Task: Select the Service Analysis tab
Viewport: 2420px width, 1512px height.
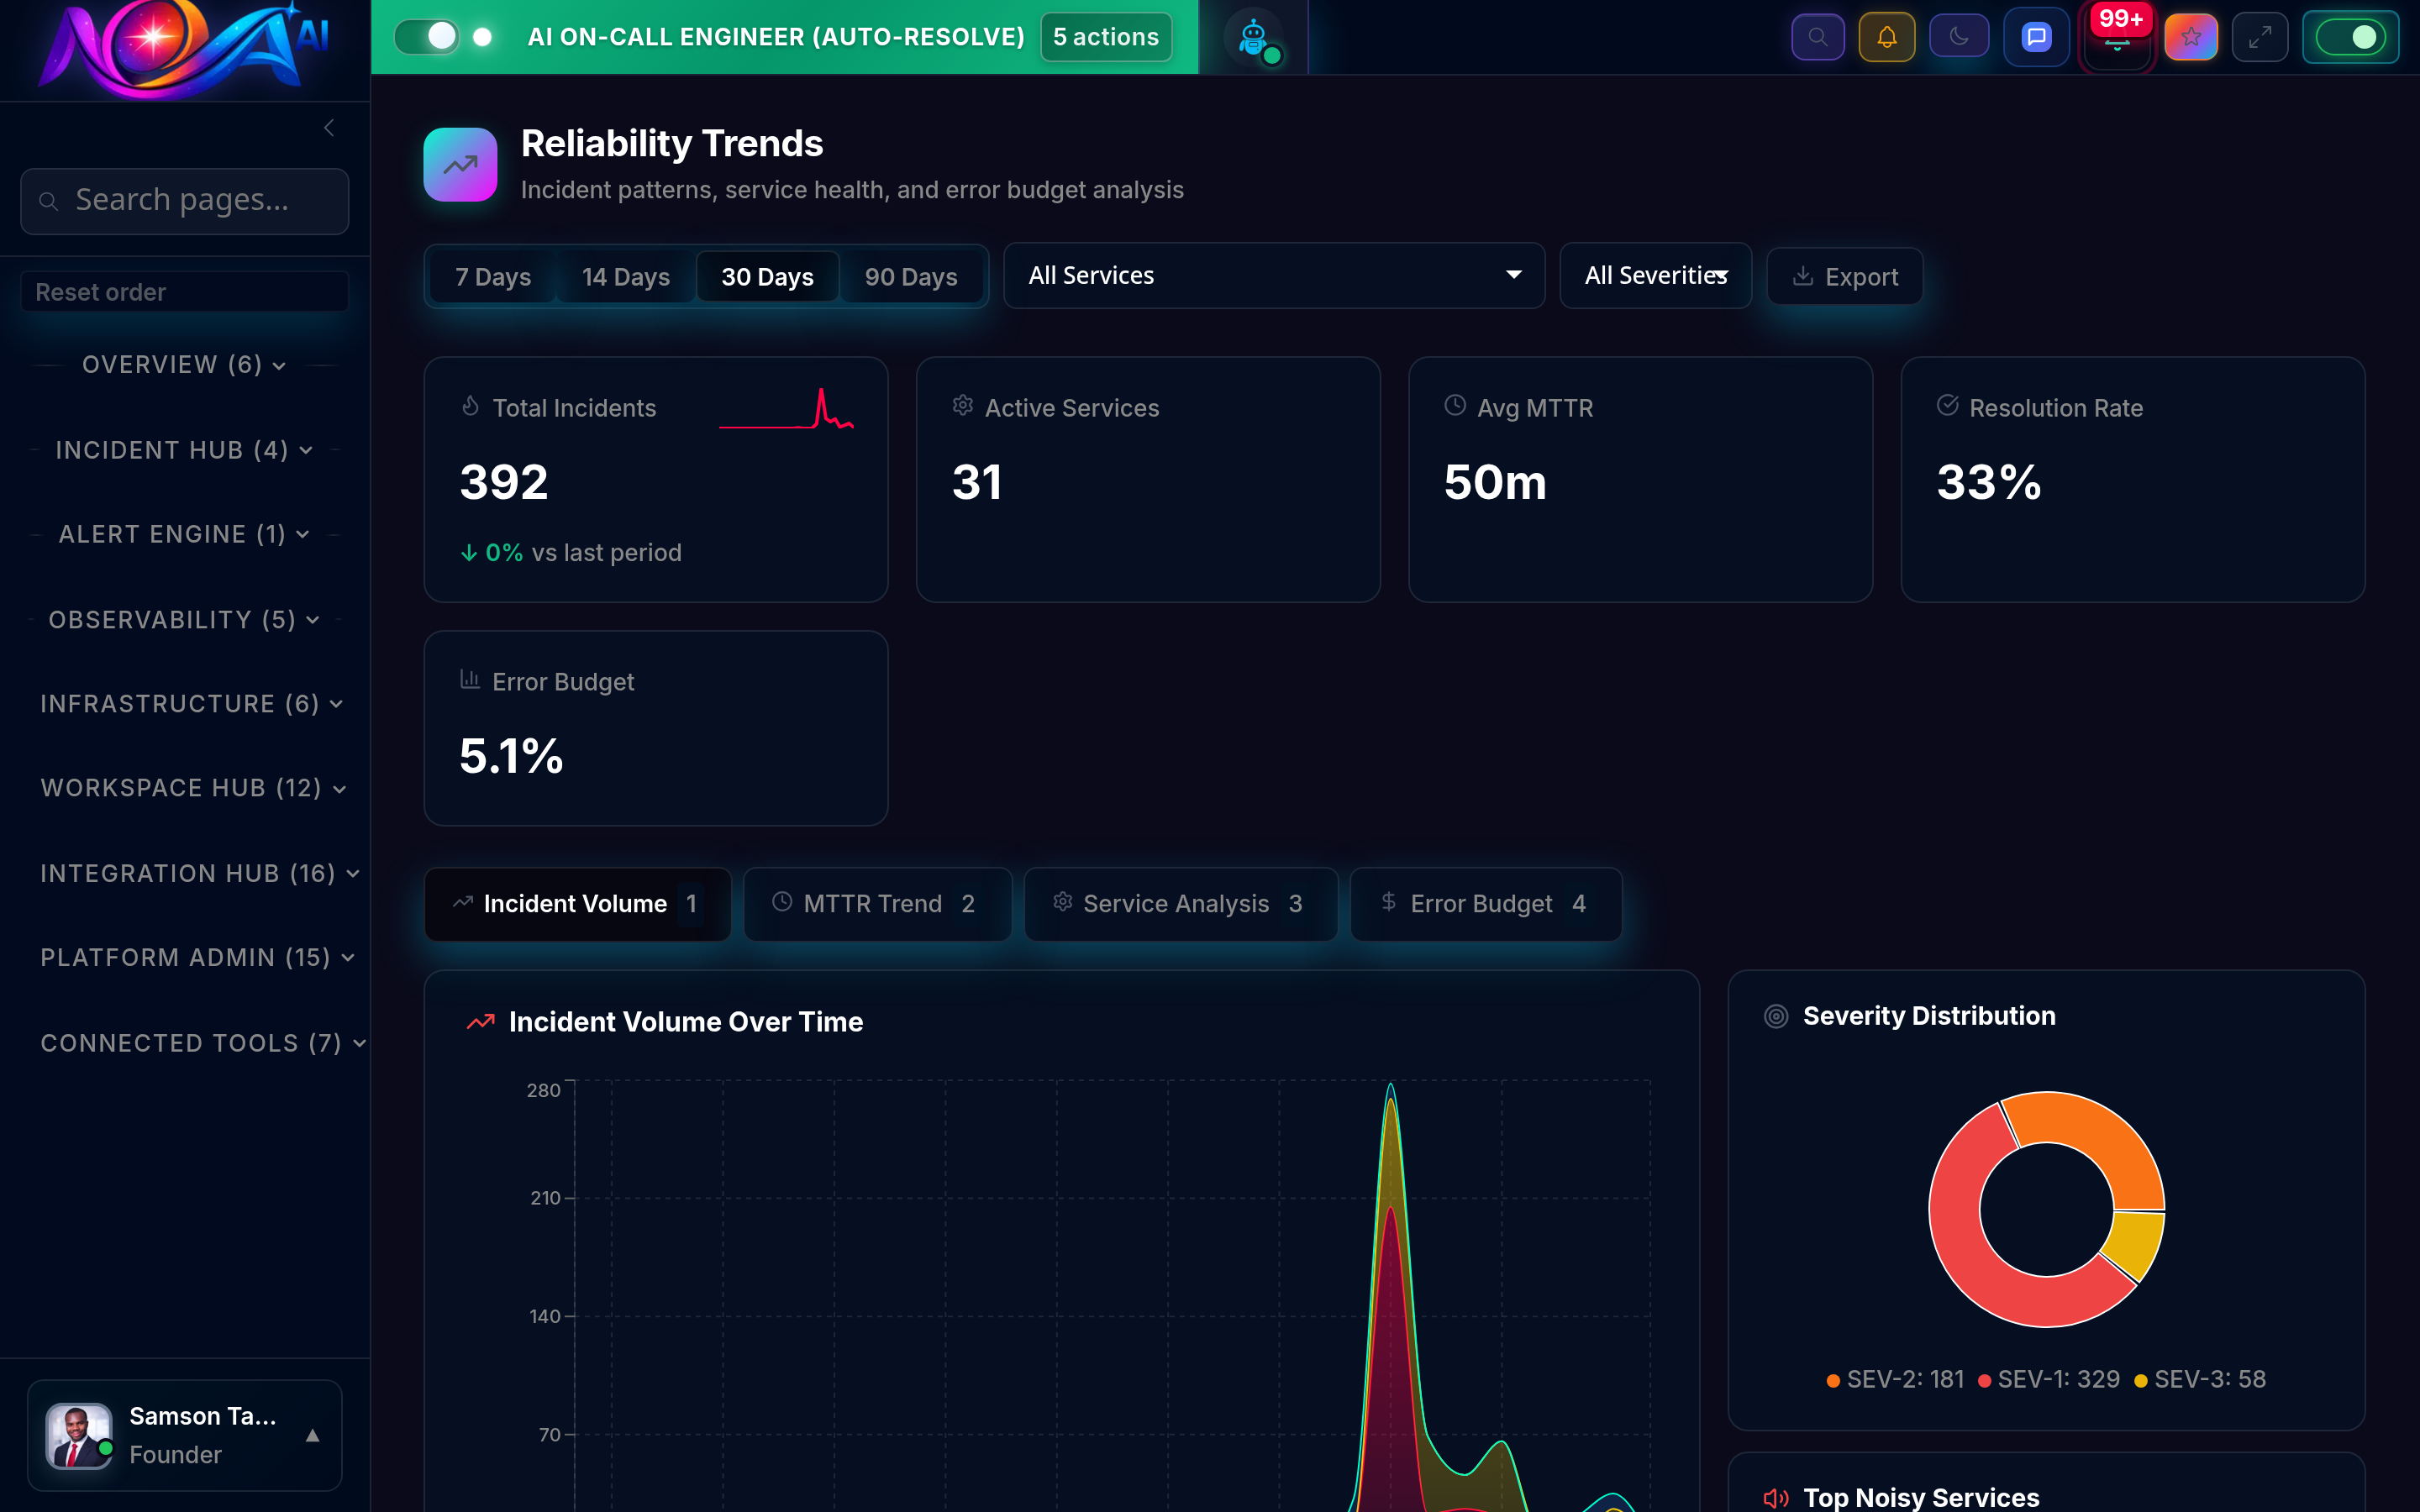Action: (1180, 903)
